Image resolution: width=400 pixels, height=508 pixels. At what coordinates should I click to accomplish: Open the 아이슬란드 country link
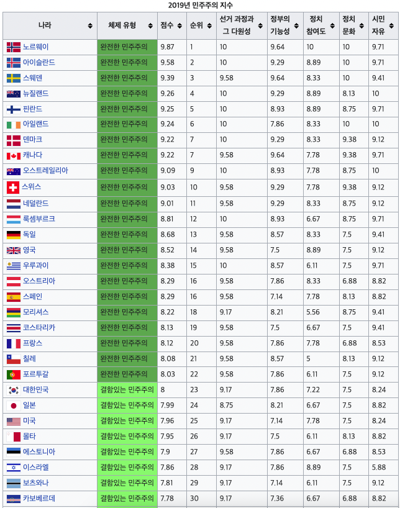(x=39, y=63)
